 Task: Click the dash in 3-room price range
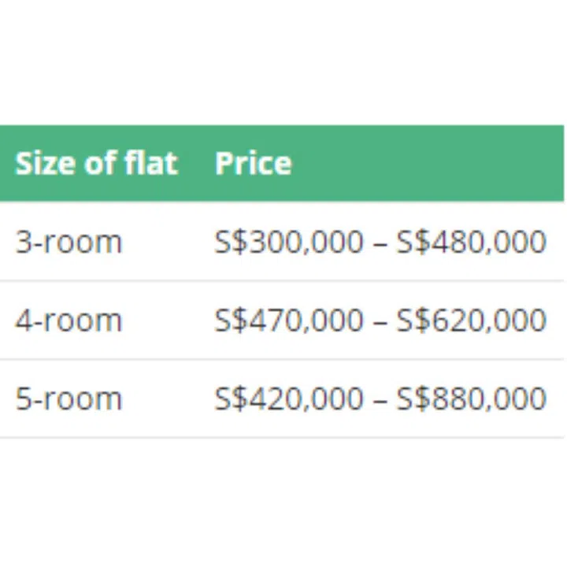click(x=380, y=243)
